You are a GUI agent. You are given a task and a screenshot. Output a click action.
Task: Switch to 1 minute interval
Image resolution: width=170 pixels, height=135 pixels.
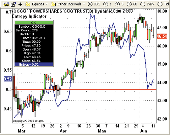tap(107, 4)
